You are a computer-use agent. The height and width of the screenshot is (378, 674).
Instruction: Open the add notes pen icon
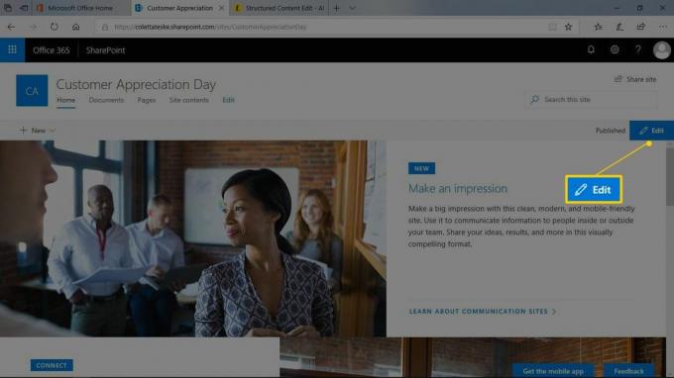click(619, 27)
